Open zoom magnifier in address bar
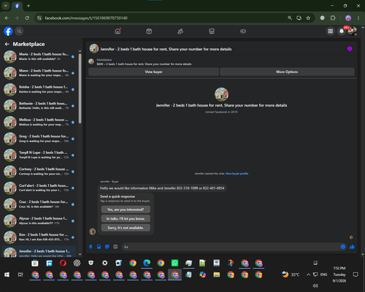365x292 pixels. (290, 18)
